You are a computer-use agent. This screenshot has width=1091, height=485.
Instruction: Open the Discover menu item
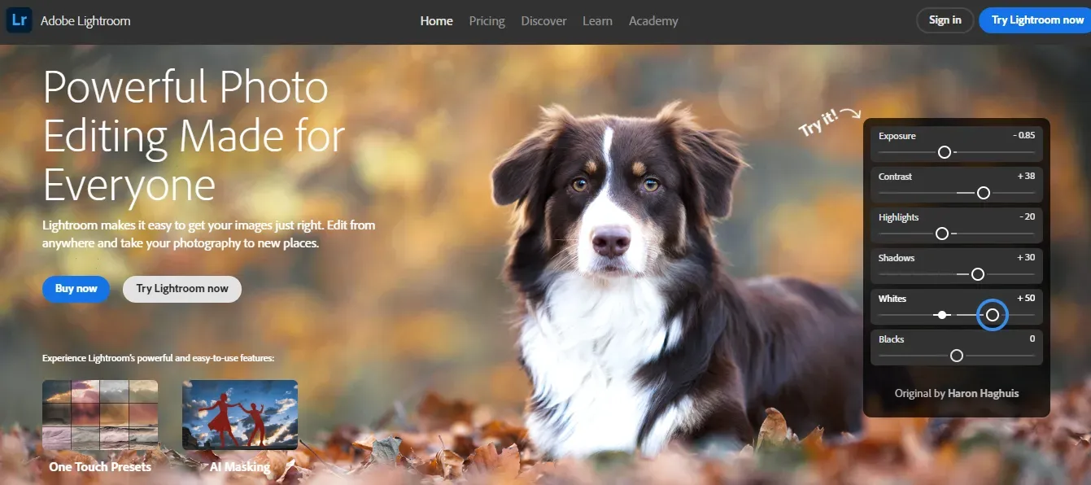click(x=543, y=21)
